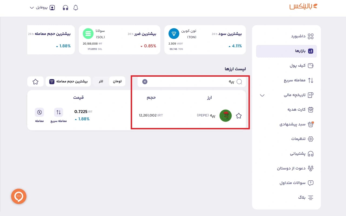Viewport: 346px width, 216px height.
Task: Click the quick trade arrows icon for PEPE
Action: pyautogui.click(x=59, y=112)
